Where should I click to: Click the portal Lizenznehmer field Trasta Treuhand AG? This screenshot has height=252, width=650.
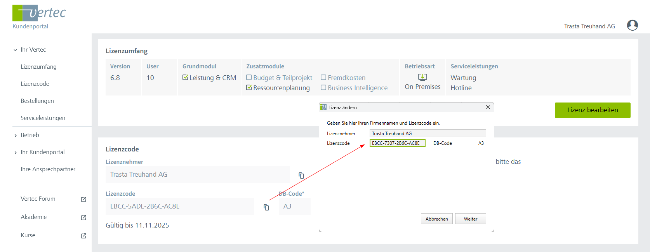pos(198,175)
